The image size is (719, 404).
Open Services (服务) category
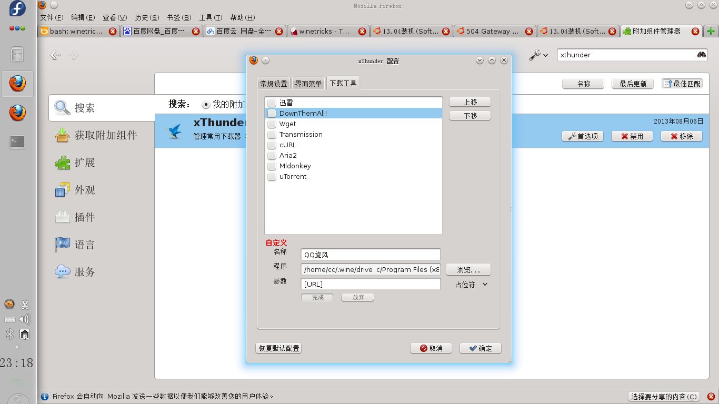click(x=101, y=272)
